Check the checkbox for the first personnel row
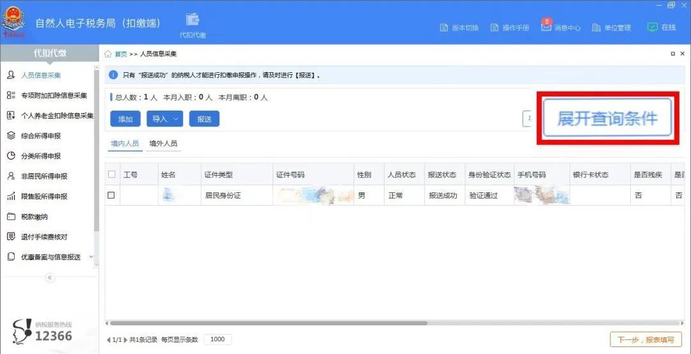This screenshot has height=354, width=691. click(x=111, y=195)
